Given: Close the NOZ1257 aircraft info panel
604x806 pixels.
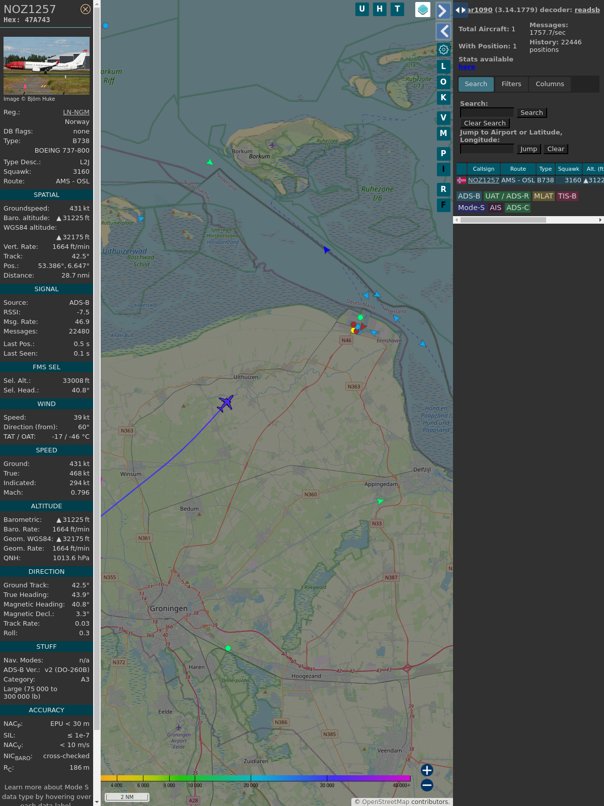Looking at the screenshot, I should tap(86, 9).
